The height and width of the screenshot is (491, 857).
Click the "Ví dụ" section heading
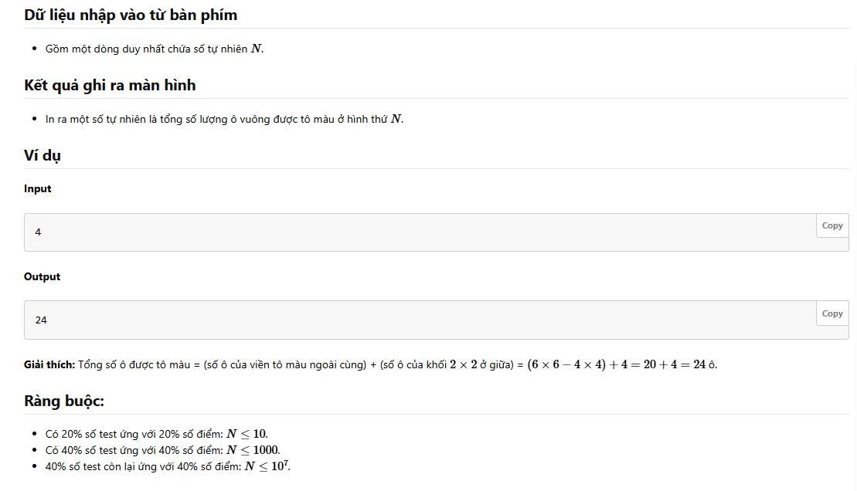click(43, 155)
